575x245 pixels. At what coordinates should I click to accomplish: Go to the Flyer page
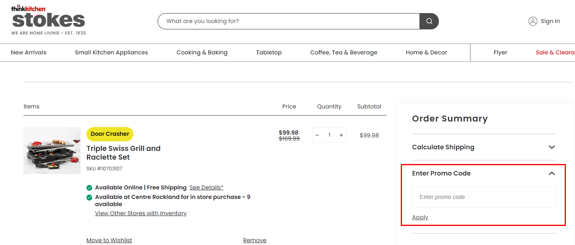[x=500, y=52]
